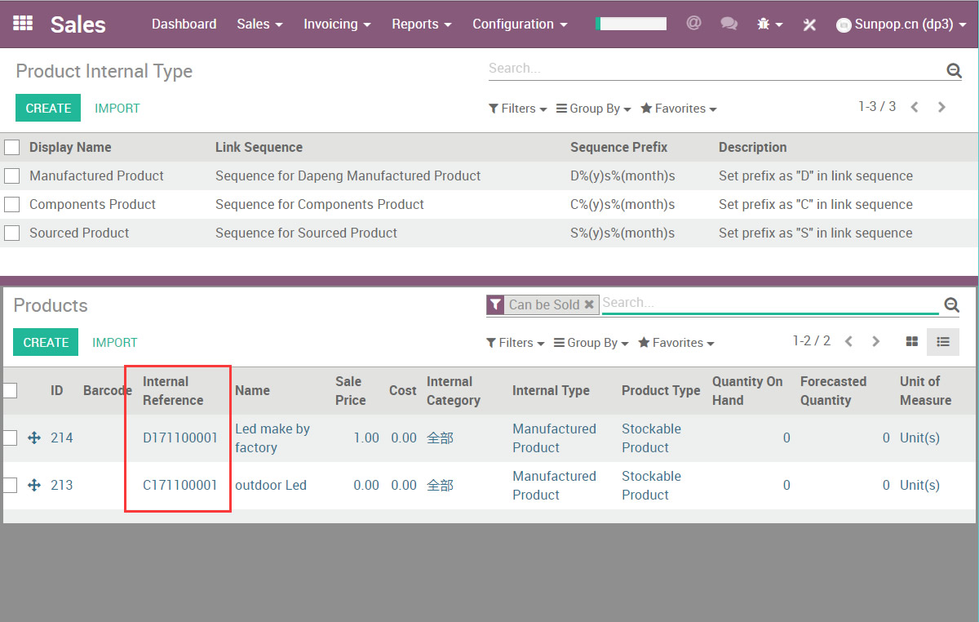Expand Filters dropdown in Product Internal Type
Screen dimensions: 979x622
click(x=517, y=109)
